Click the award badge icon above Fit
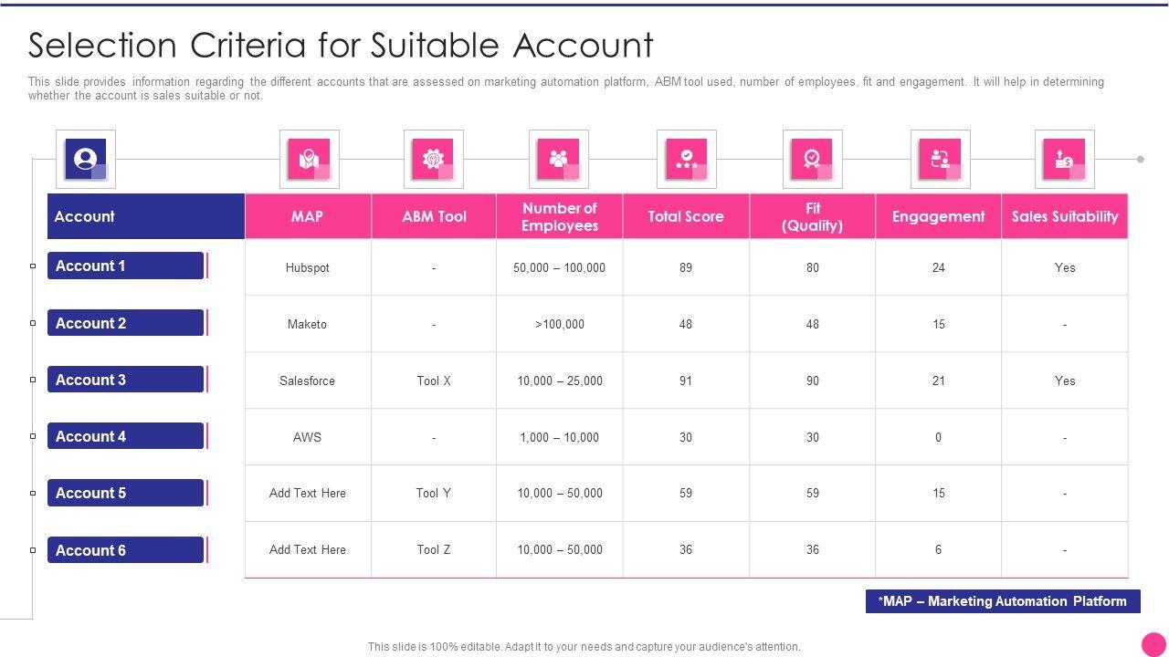The height and width of the screenshot is (657, 1169). [x=812, y=159]
